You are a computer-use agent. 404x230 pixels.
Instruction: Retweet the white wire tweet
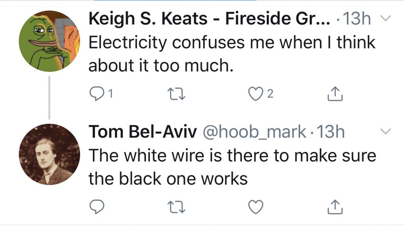point(176,207)
